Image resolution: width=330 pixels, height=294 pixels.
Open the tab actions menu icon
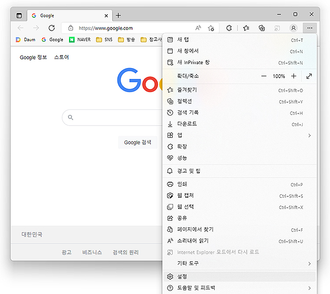(19, 16)
